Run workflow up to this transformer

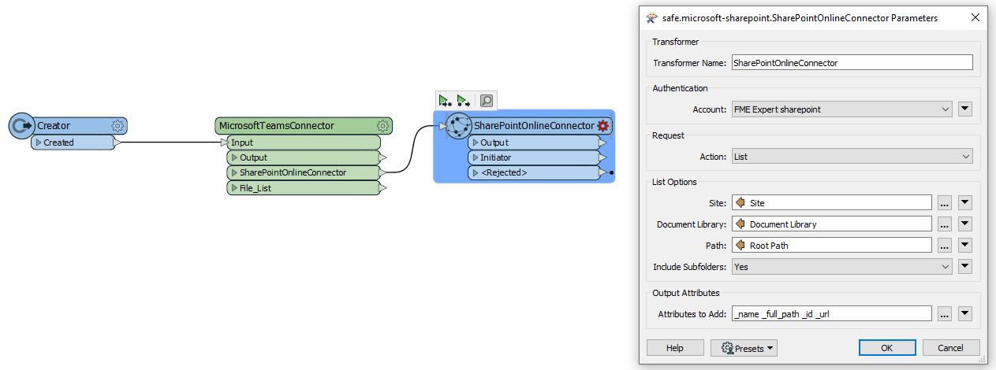446,101
